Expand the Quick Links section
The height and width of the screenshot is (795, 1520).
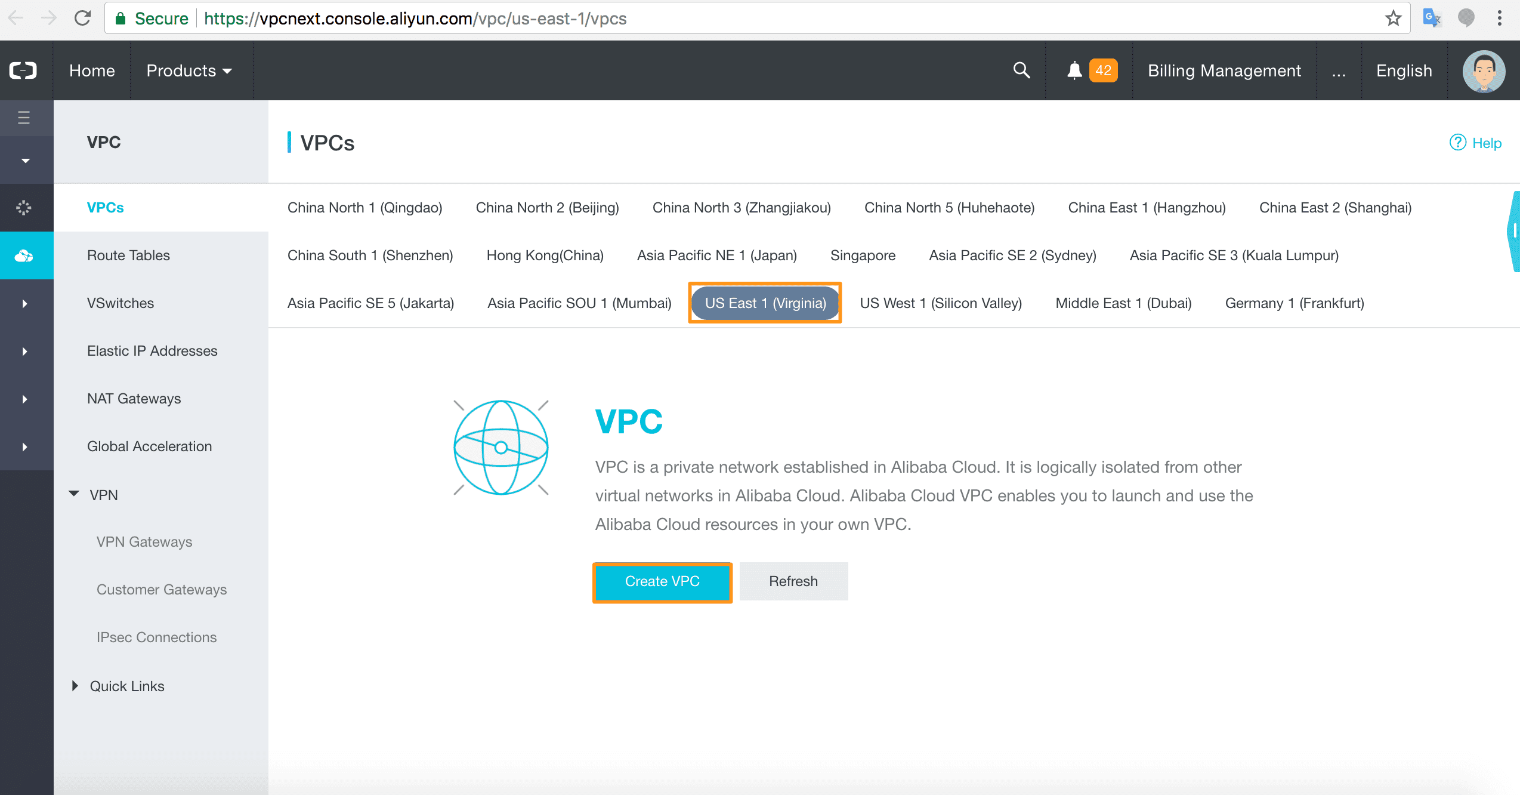75,686
